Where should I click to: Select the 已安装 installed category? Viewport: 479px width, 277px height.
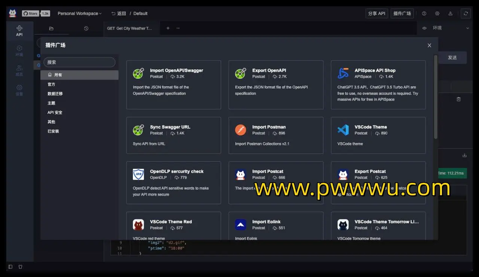(53, 131)
